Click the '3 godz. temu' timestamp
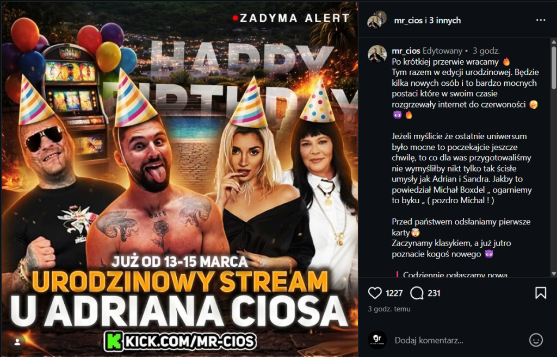Viewport: 557px width, 357px height. pyautogui.click(x=389, y=309)
